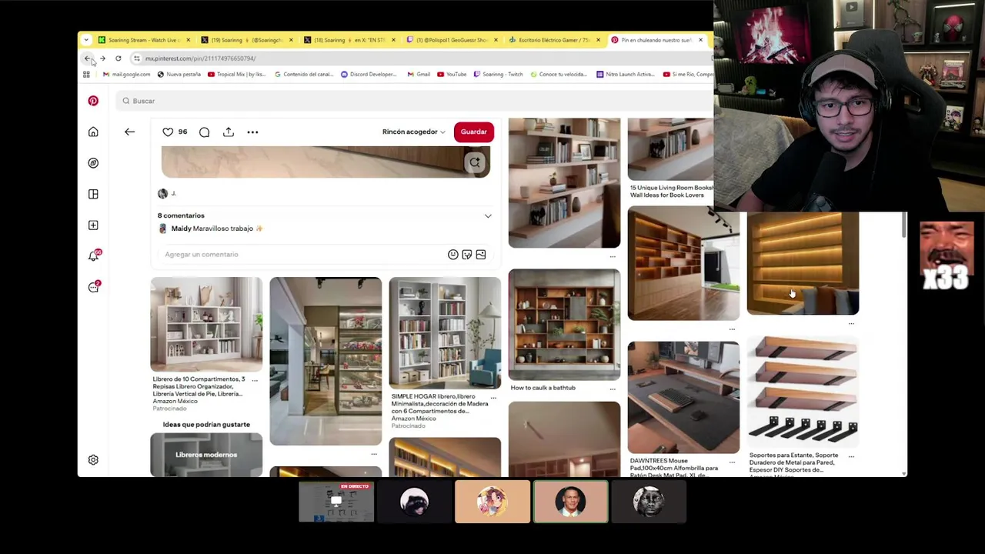
Task: Reload the page in browser
Action: (118, 58)
